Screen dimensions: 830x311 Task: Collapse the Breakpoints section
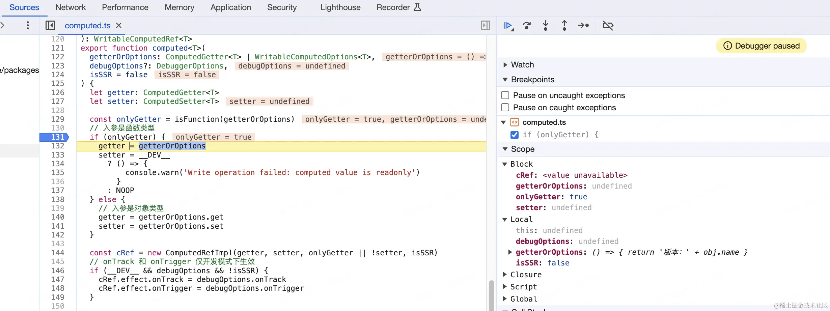click(505, 80)
